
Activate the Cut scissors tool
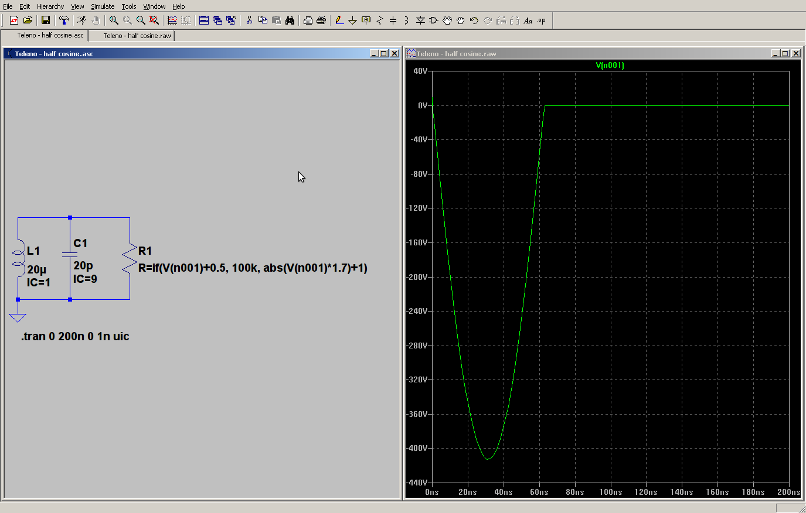(x=249, y=20)
